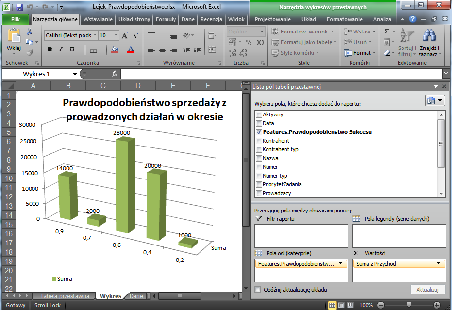Click the cell borders icon
The width and height of the screenshot is (452, 310).
[93, 49]
